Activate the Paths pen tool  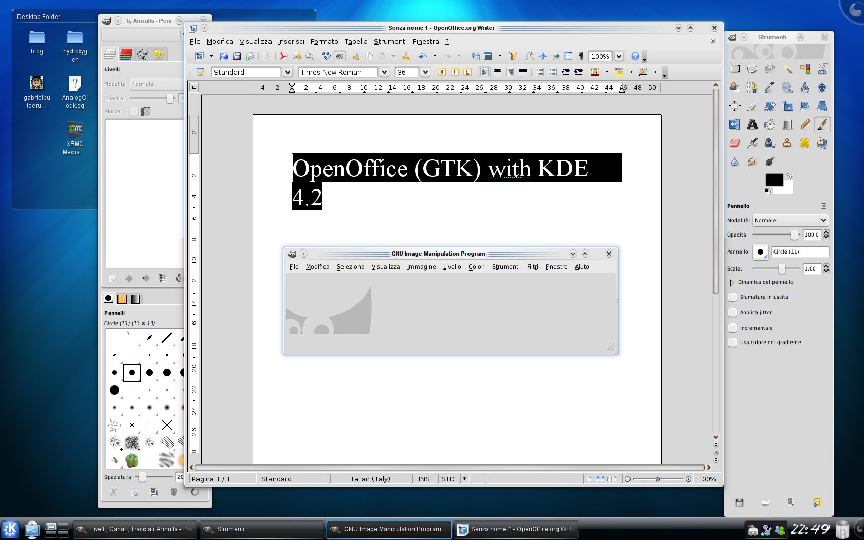[x=752, y=87]
